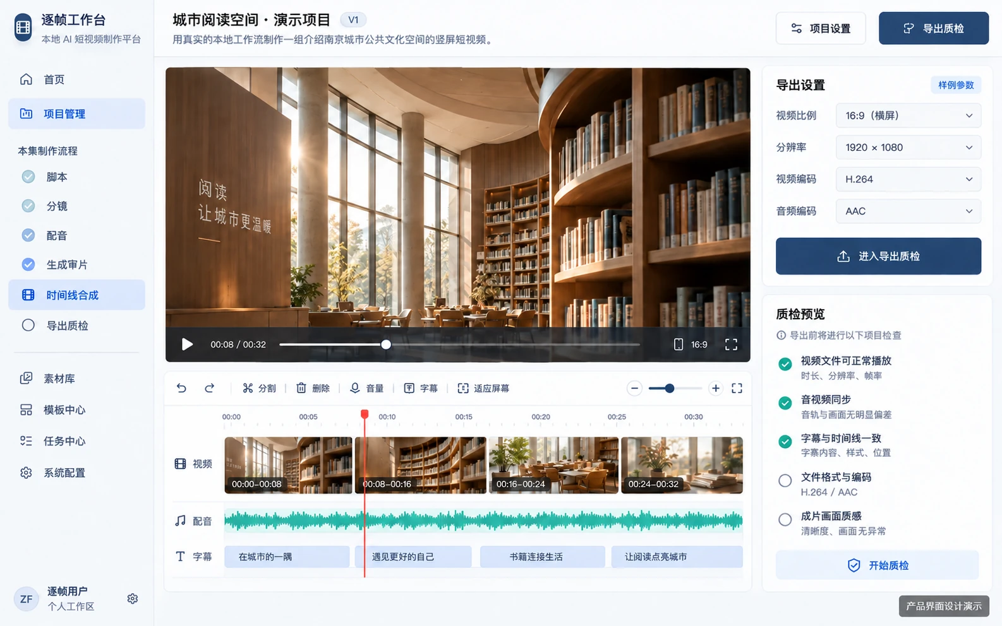Click the 字幕 track text icon

181,557
